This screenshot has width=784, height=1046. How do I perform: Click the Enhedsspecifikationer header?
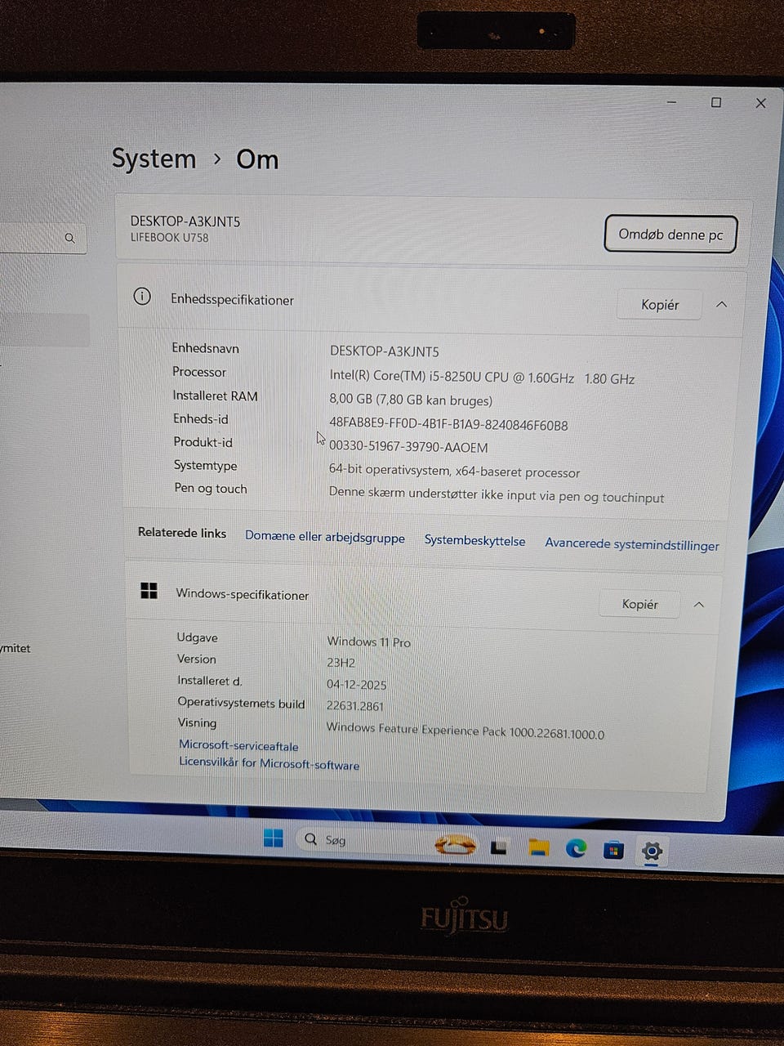coord(232,300)
